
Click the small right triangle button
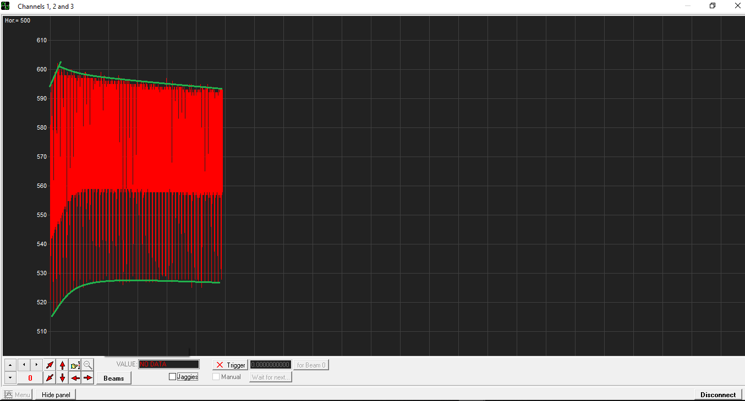[36, 365]
